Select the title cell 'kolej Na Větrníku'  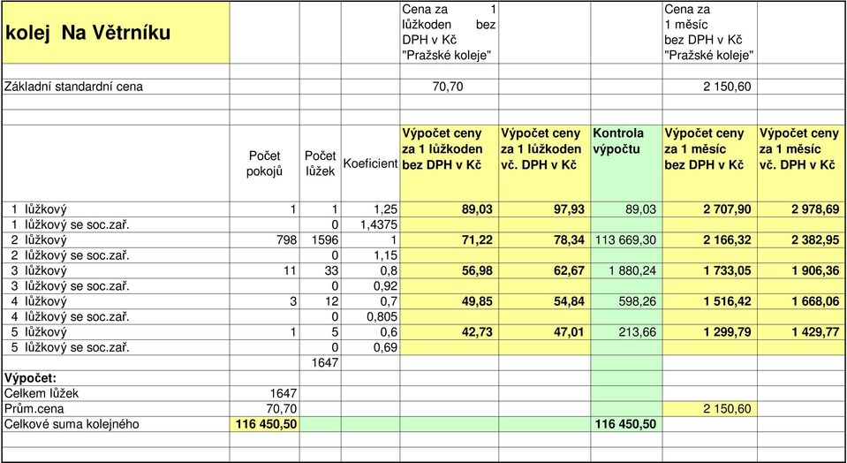[x=116, y=33]
